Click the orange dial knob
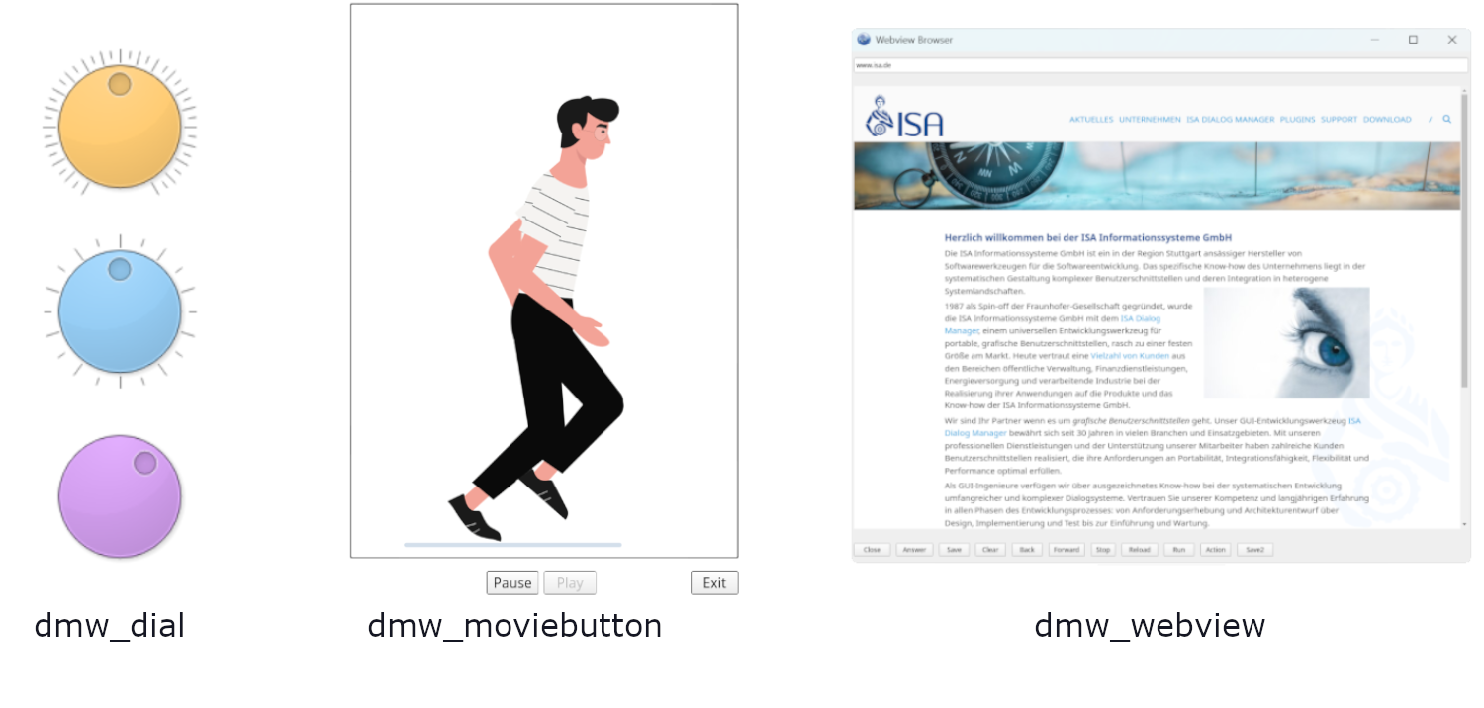This screenshot has height=708, width=1484. tap(120, 126)
